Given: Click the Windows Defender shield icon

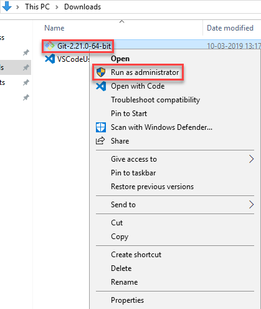Looking at the screenshot, I should (x=101, y=127).
